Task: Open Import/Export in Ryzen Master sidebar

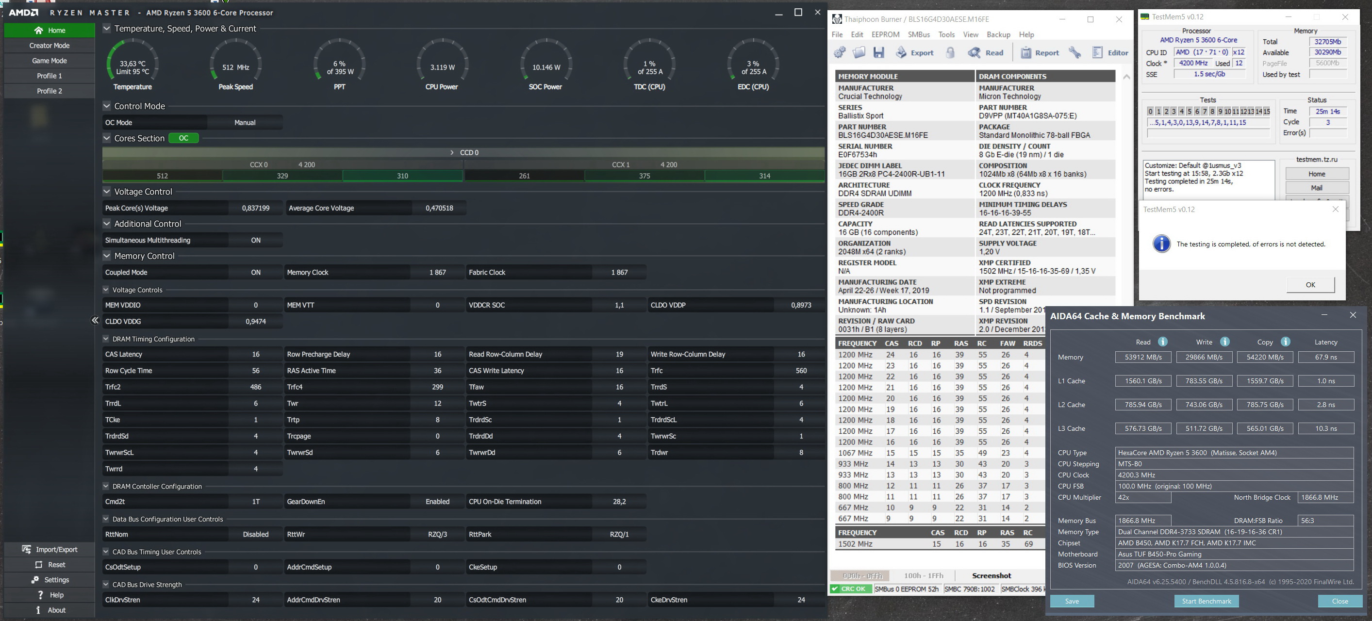Action: click(50, 549)
